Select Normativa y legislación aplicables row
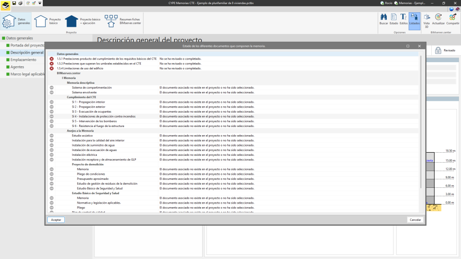The width and height of the screenshot is (461, 259). click(x=234, y=203)
